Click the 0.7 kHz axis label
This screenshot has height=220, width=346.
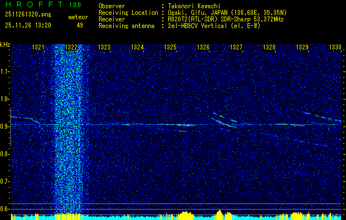coord(4,182)
